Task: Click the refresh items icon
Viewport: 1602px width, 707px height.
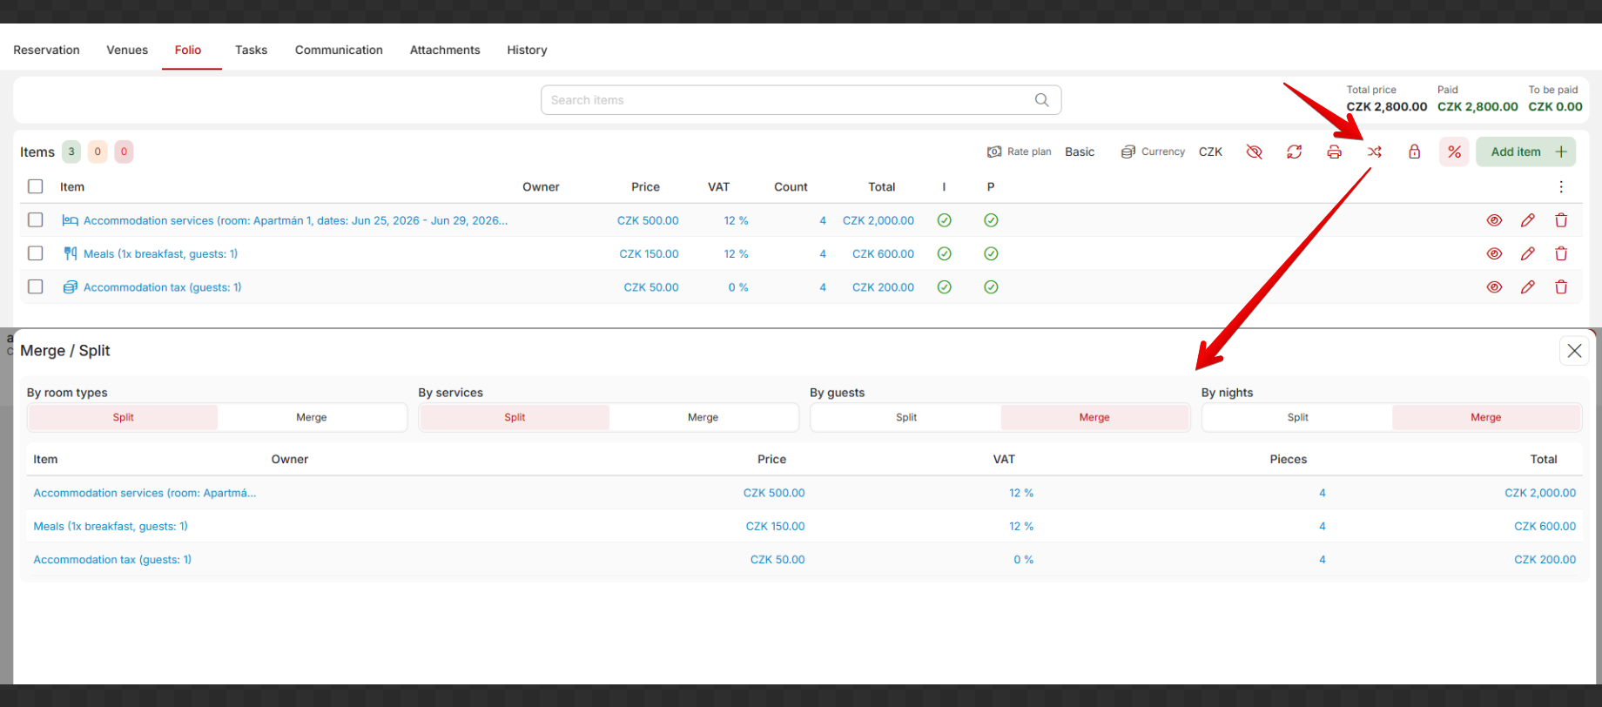Action: [1295, 151]
